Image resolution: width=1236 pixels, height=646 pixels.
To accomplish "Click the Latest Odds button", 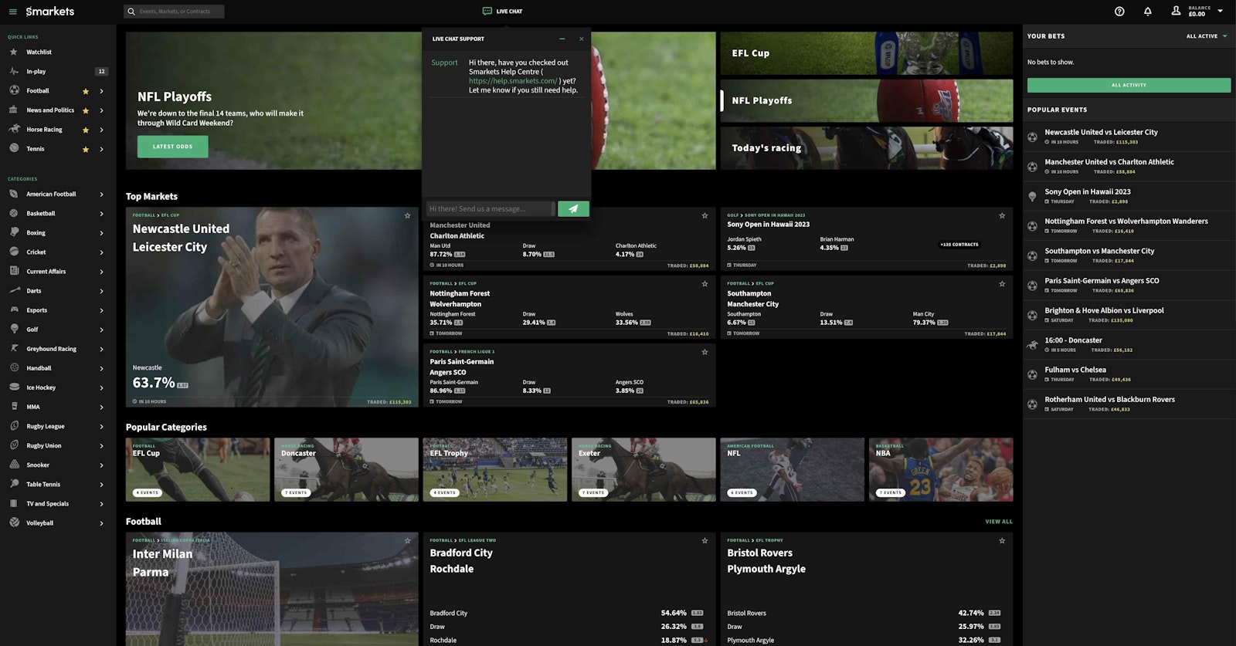I will (172, 147).
